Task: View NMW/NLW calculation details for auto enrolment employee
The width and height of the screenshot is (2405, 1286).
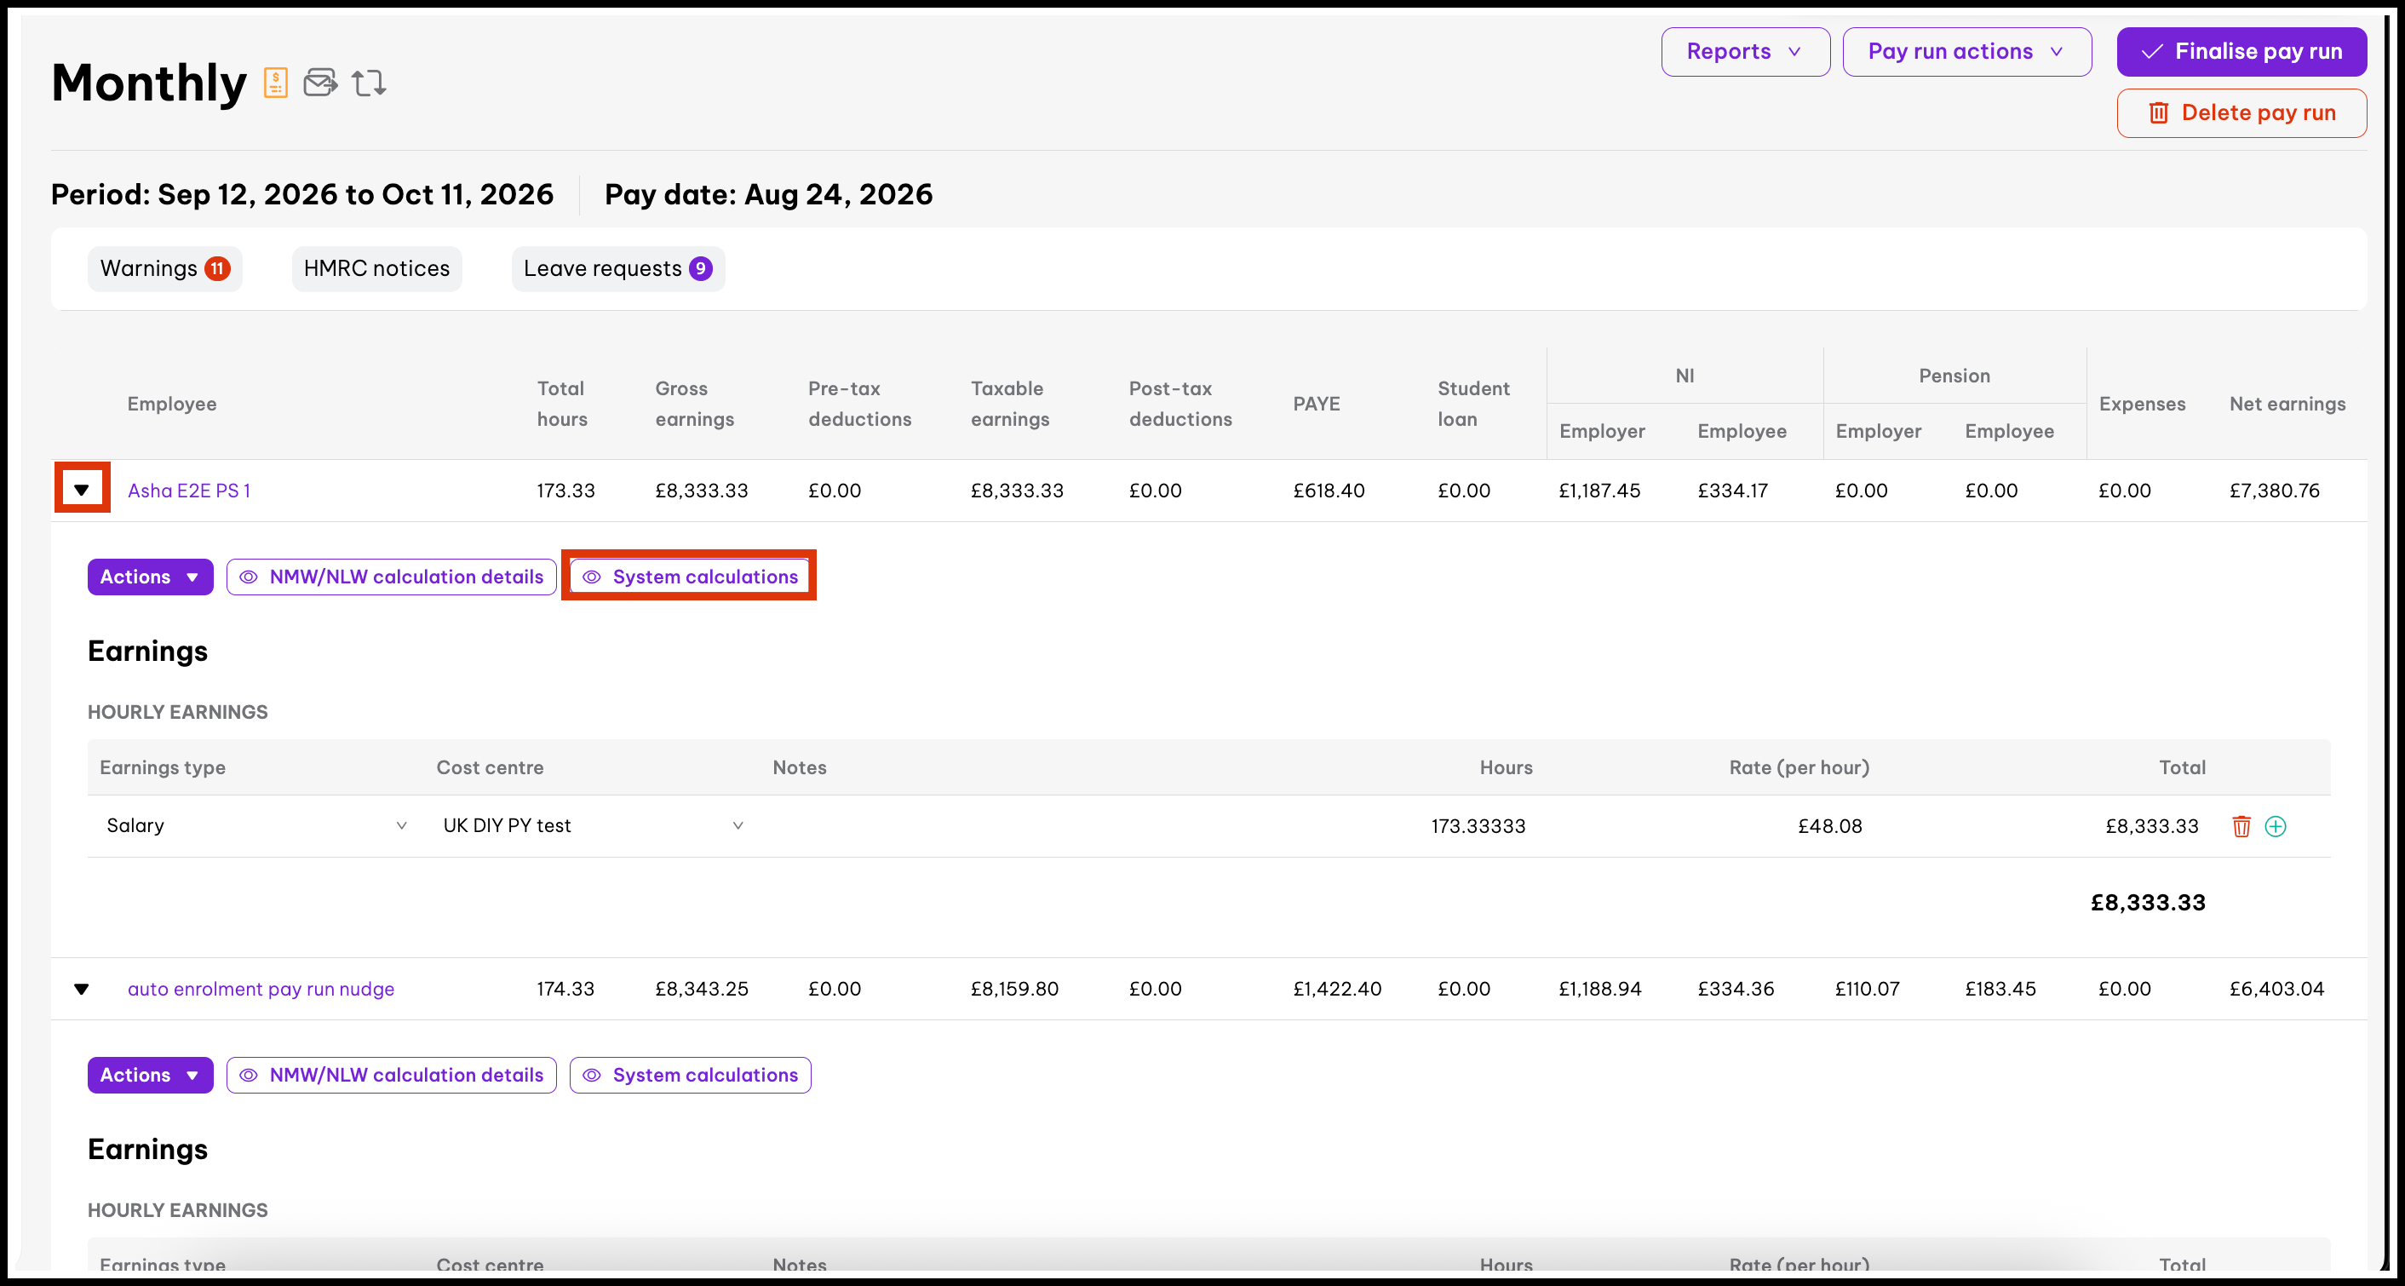Action: (391, 1075)
